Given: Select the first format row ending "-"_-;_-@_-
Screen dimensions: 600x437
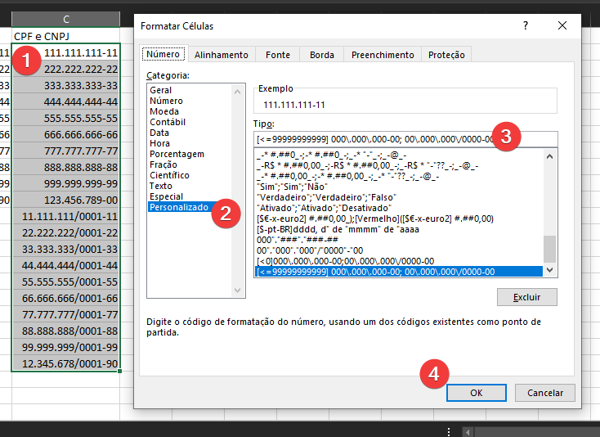Looking at the screenshot, I should point(399,155).
